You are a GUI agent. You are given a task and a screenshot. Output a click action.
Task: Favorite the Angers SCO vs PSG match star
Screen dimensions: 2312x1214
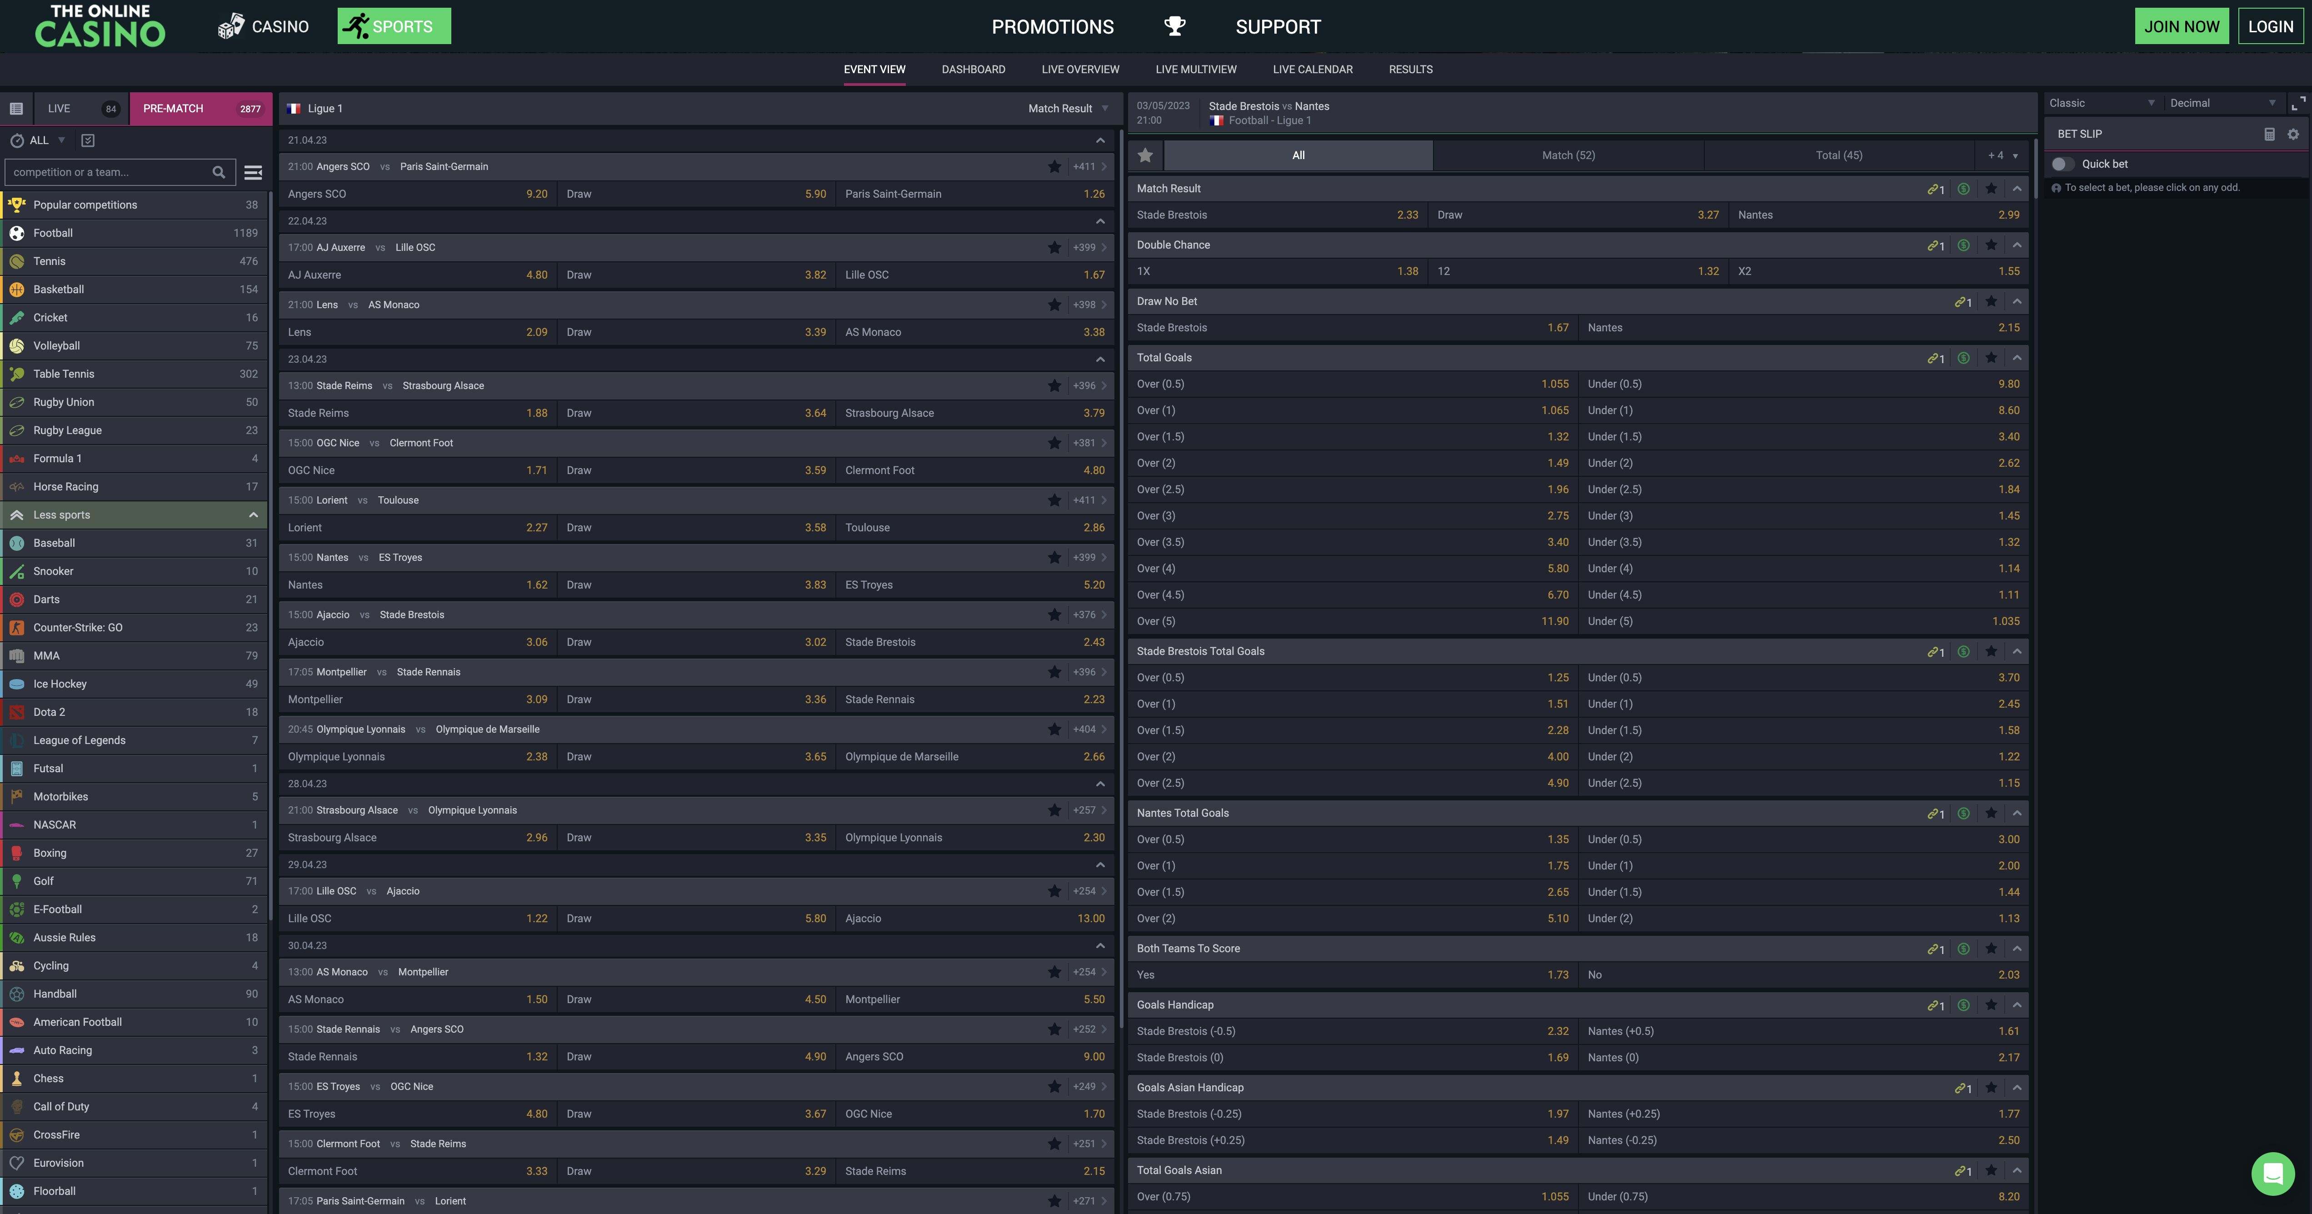[1054, 167]
